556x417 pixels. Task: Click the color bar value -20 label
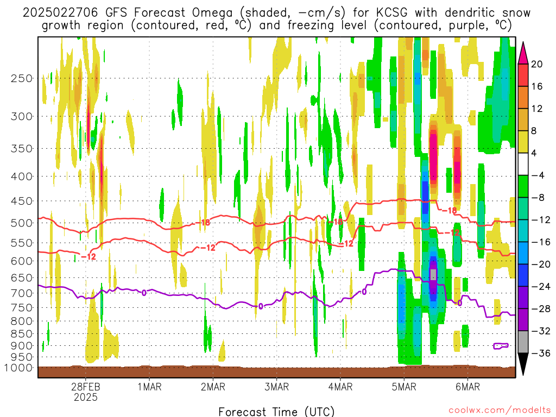(x=541, y=264)
